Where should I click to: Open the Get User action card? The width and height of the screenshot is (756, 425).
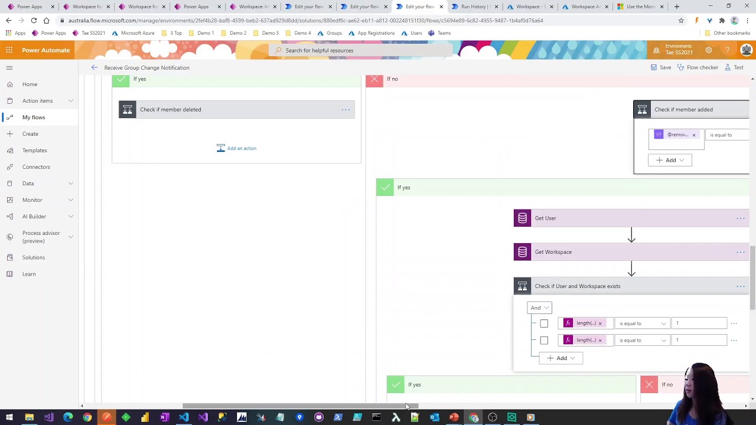631,218
